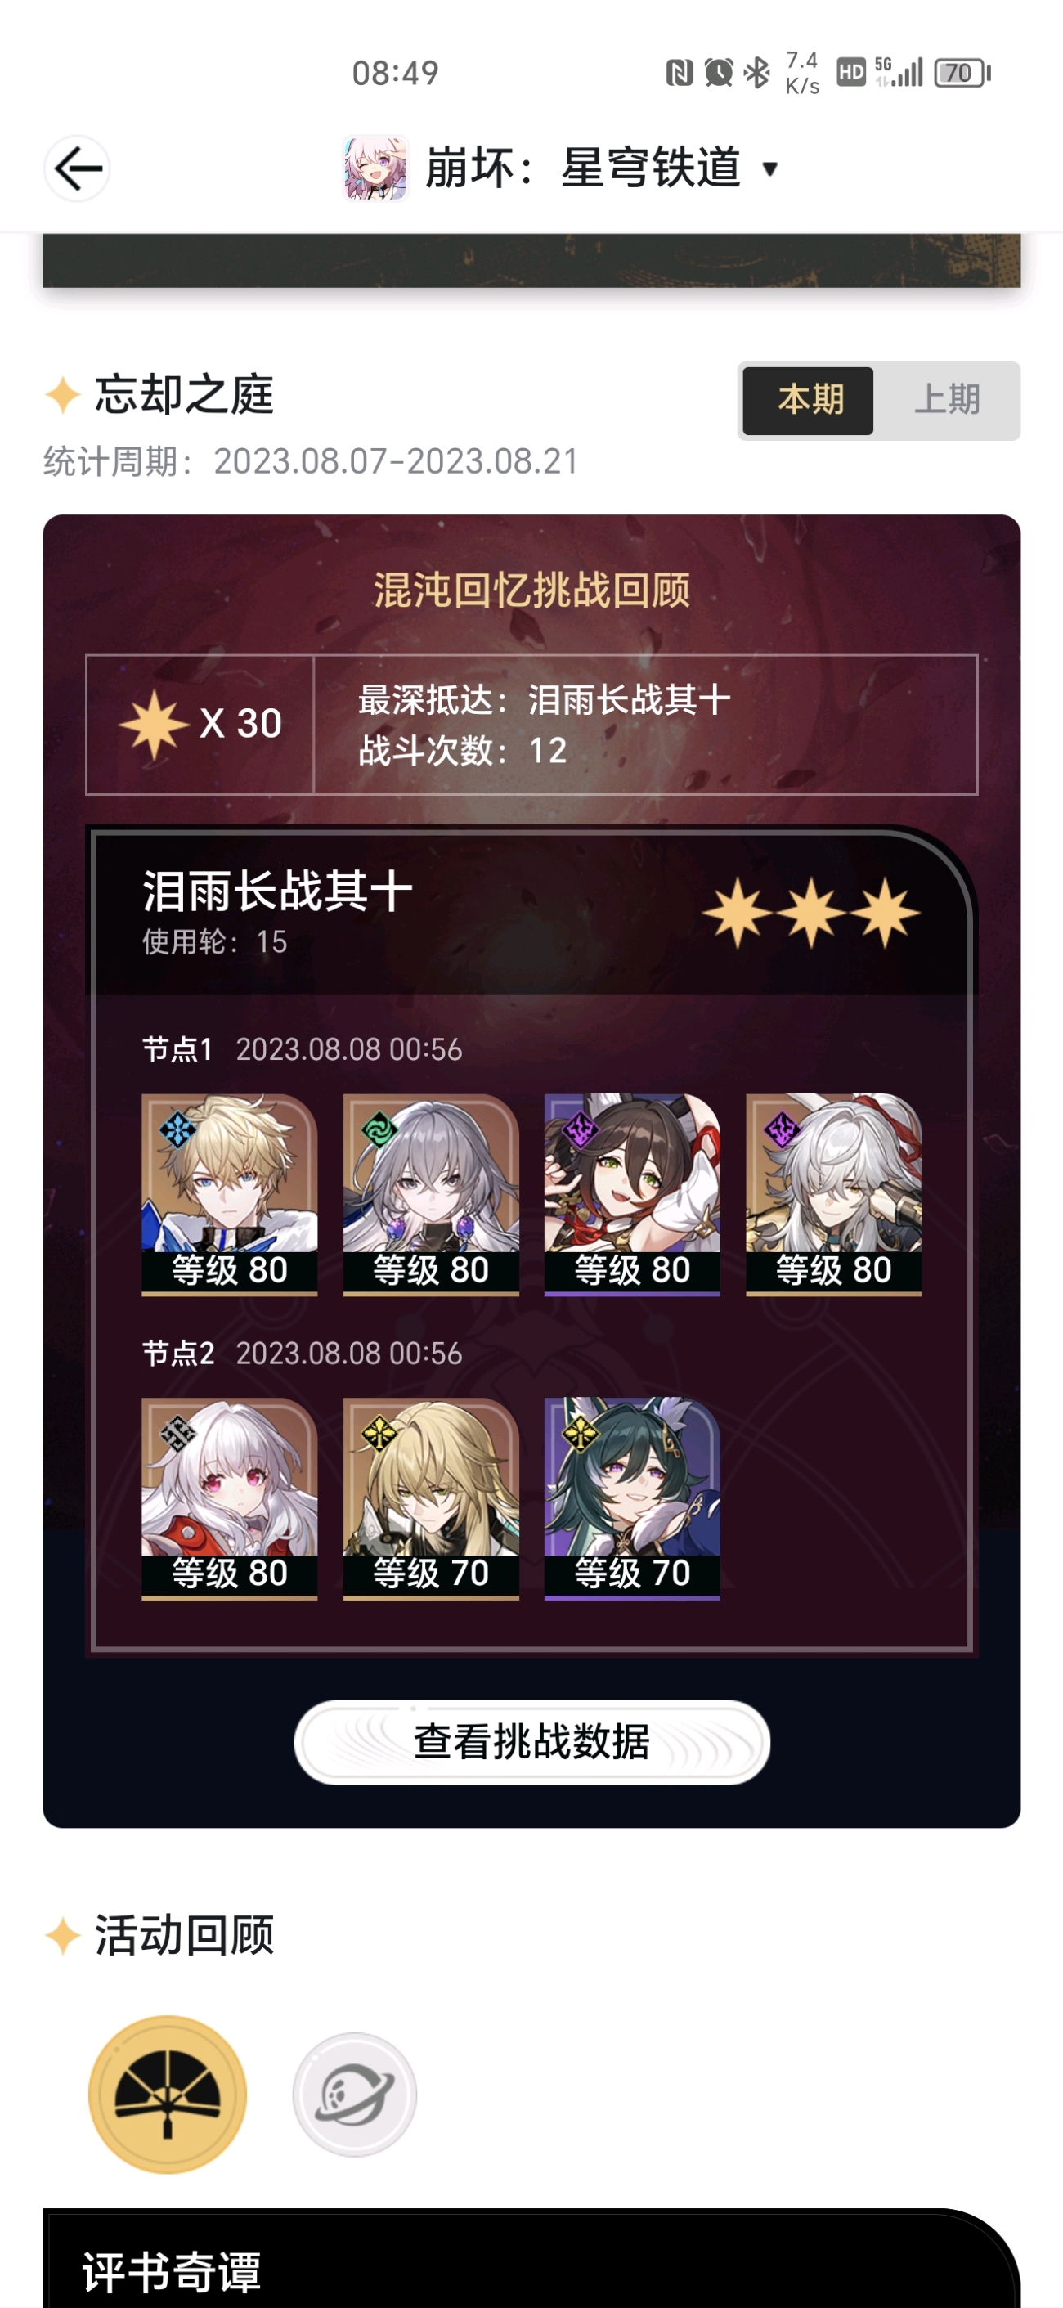Tap the March 7th game avatar icon
The height and width of the screenshot is (2308, 1063).
click(x=375, y=168)
